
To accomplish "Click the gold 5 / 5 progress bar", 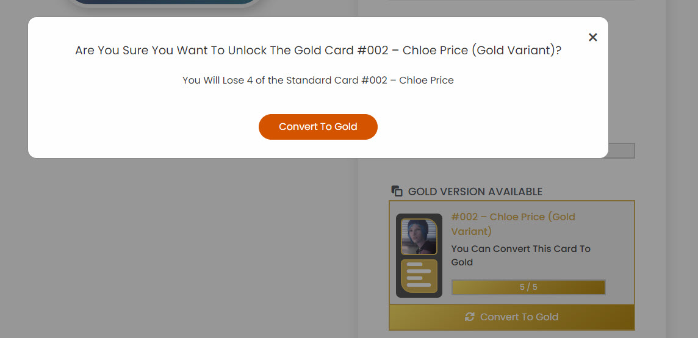I will pos(528,287).
